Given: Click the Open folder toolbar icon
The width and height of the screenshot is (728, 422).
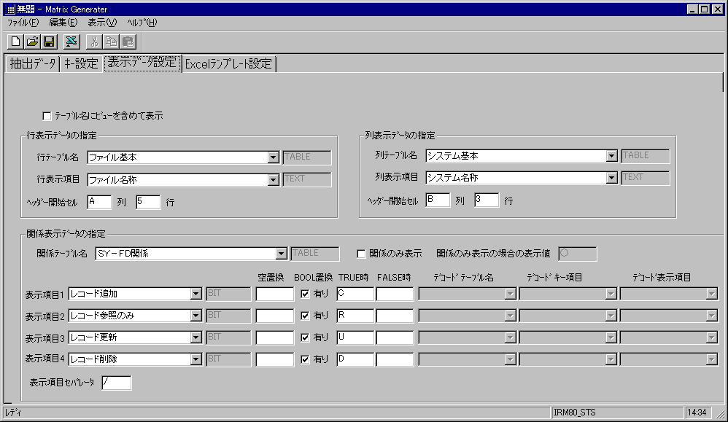Looking at the screenshot, I should click(32, 42).
